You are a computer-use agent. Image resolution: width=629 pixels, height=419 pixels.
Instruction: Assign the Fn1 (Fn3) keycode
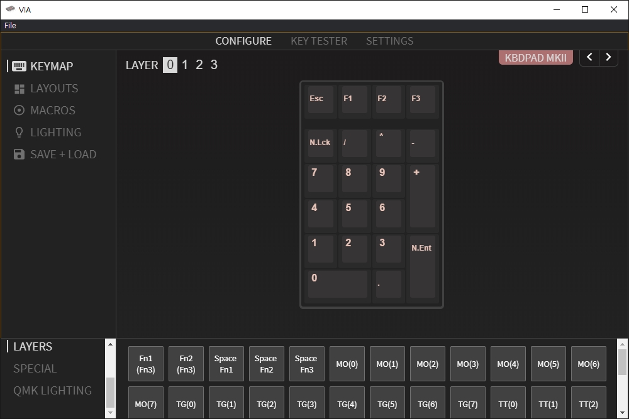[x=146, y=364]
